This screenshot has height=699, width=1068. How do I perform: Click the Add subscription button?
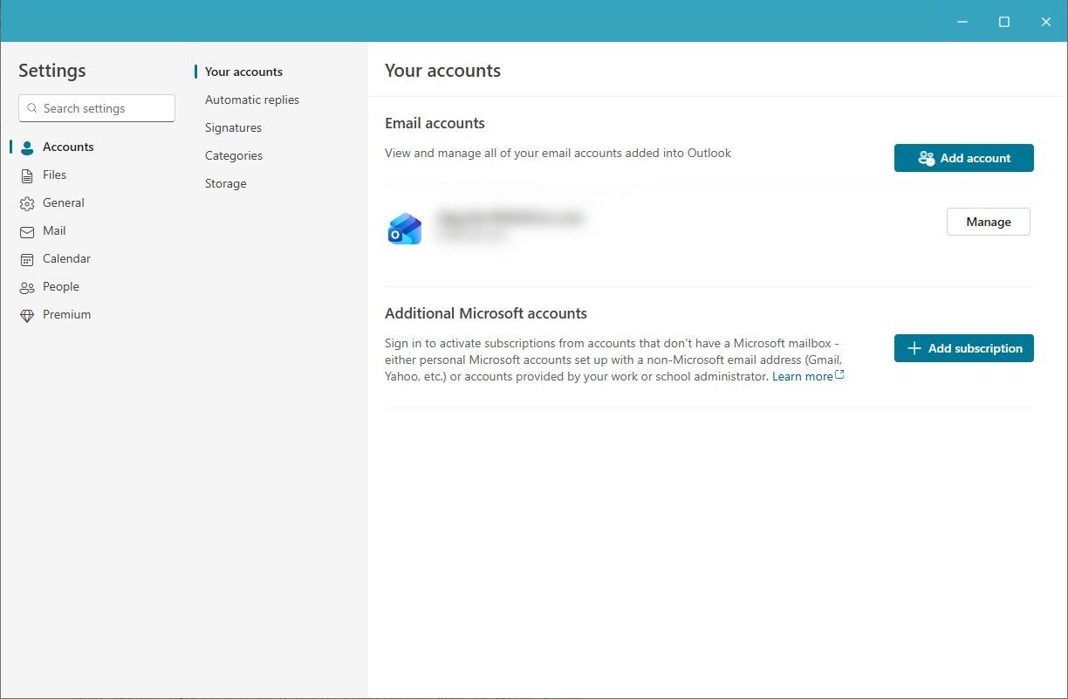pos(964,348)
